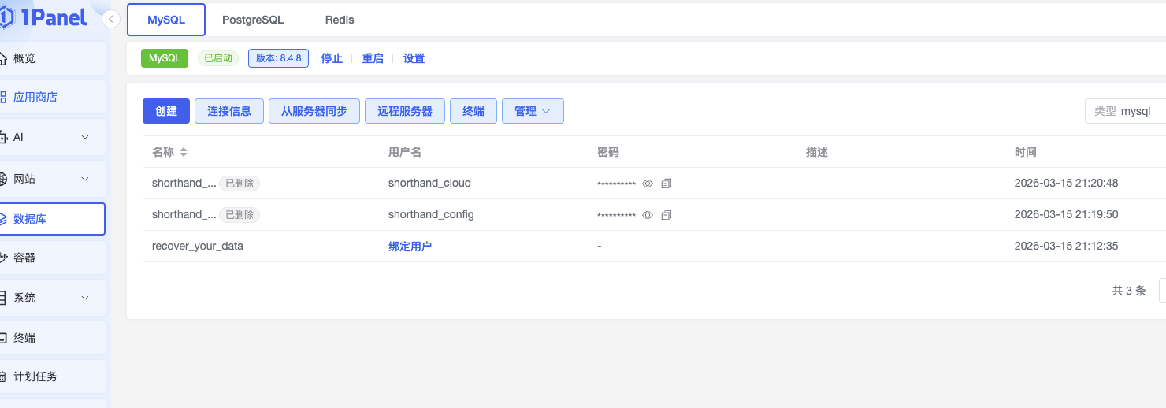The width and height of the screenshot is (1166, 408).
Task: Expand the 管理 dropdown button
Action: click(x=533, y=111)
